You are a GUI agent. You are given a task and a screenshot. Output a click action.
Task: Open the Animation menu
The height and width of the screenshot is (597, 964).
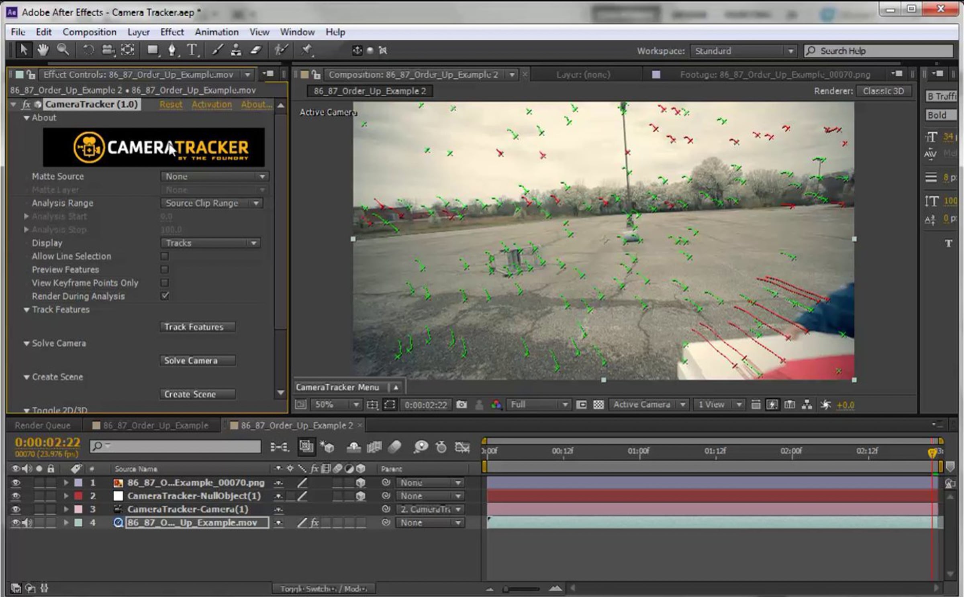(x=216, y=32)
